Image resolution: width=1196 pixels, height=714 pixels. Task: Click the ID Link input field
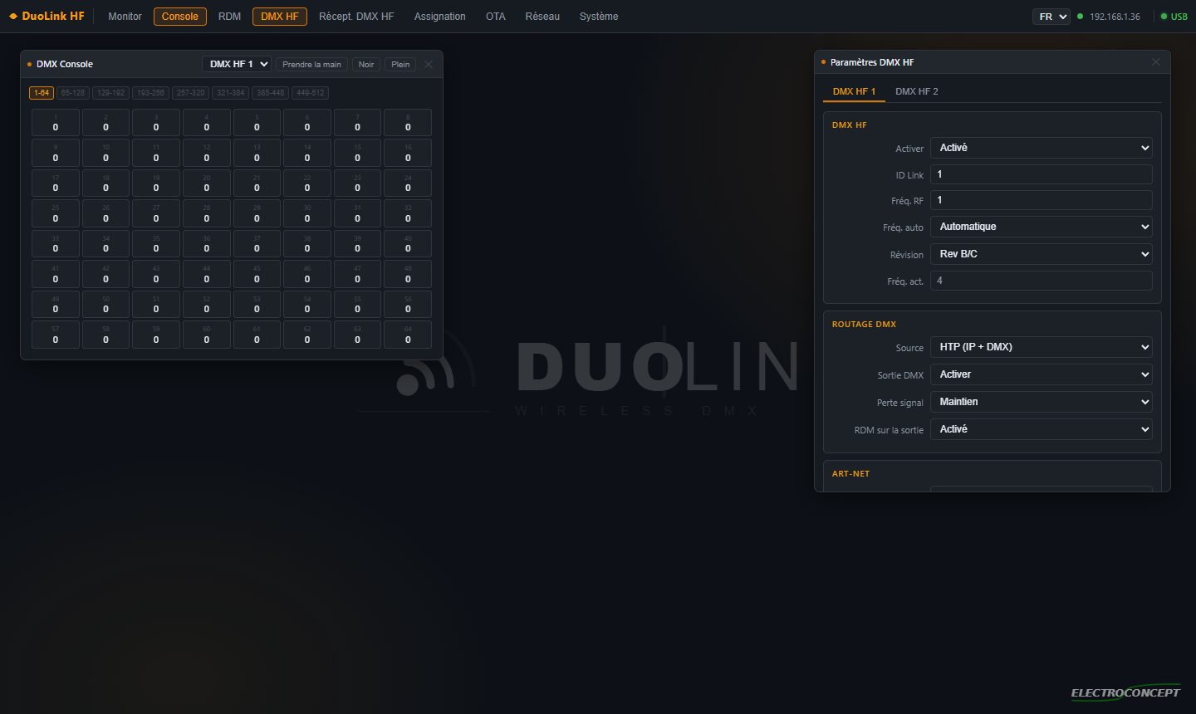[1042, 174]
